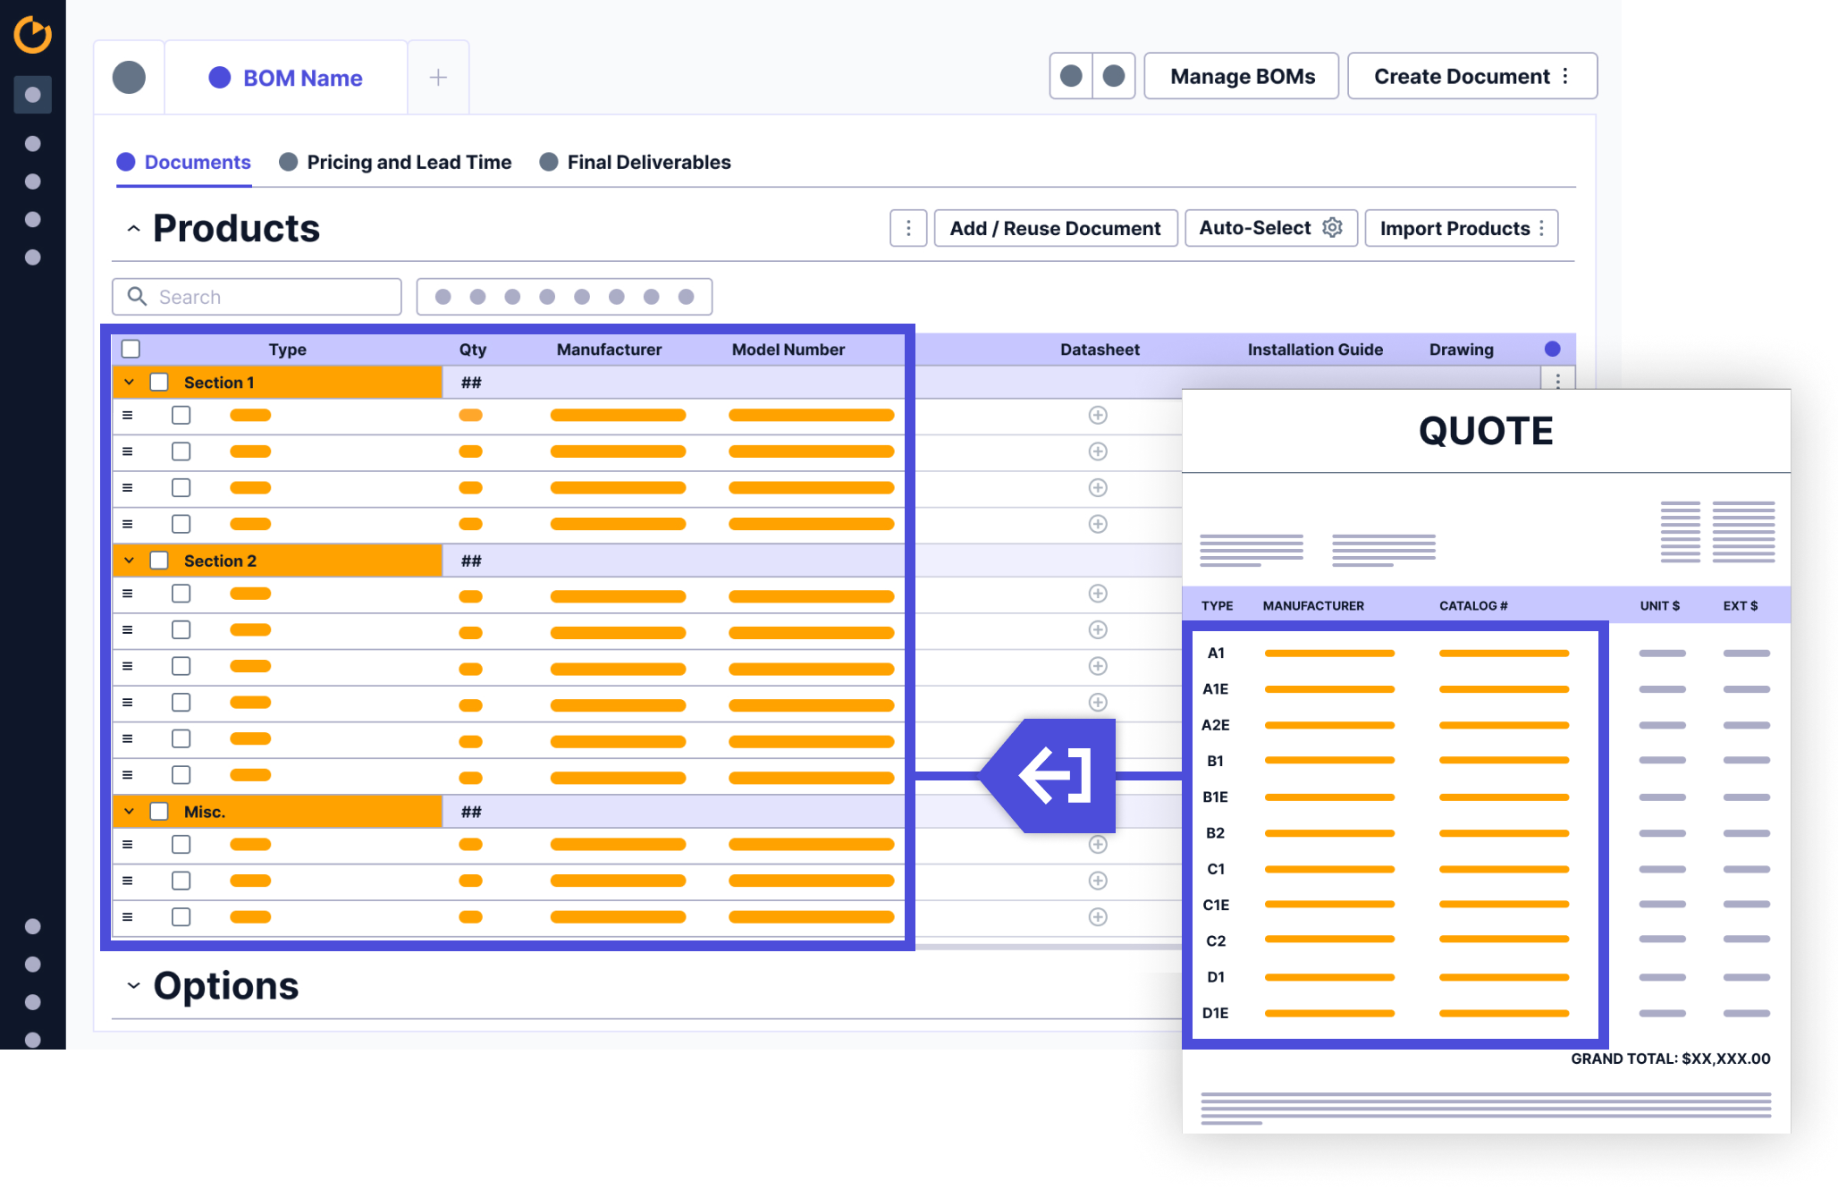Click the gear icon on Auto-Select

pyautogui.click(x=1332, y=228)
